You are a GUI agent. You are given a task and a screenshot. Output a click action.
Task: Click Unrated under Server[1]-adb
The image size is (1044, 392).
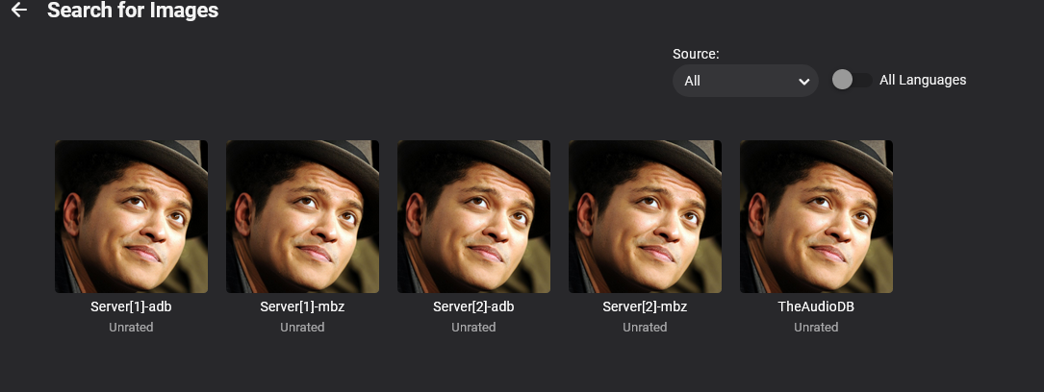click(x=131, y=328)
